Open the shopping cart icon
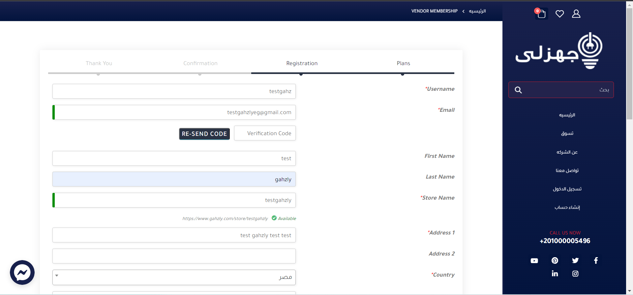 pos(541,14)
